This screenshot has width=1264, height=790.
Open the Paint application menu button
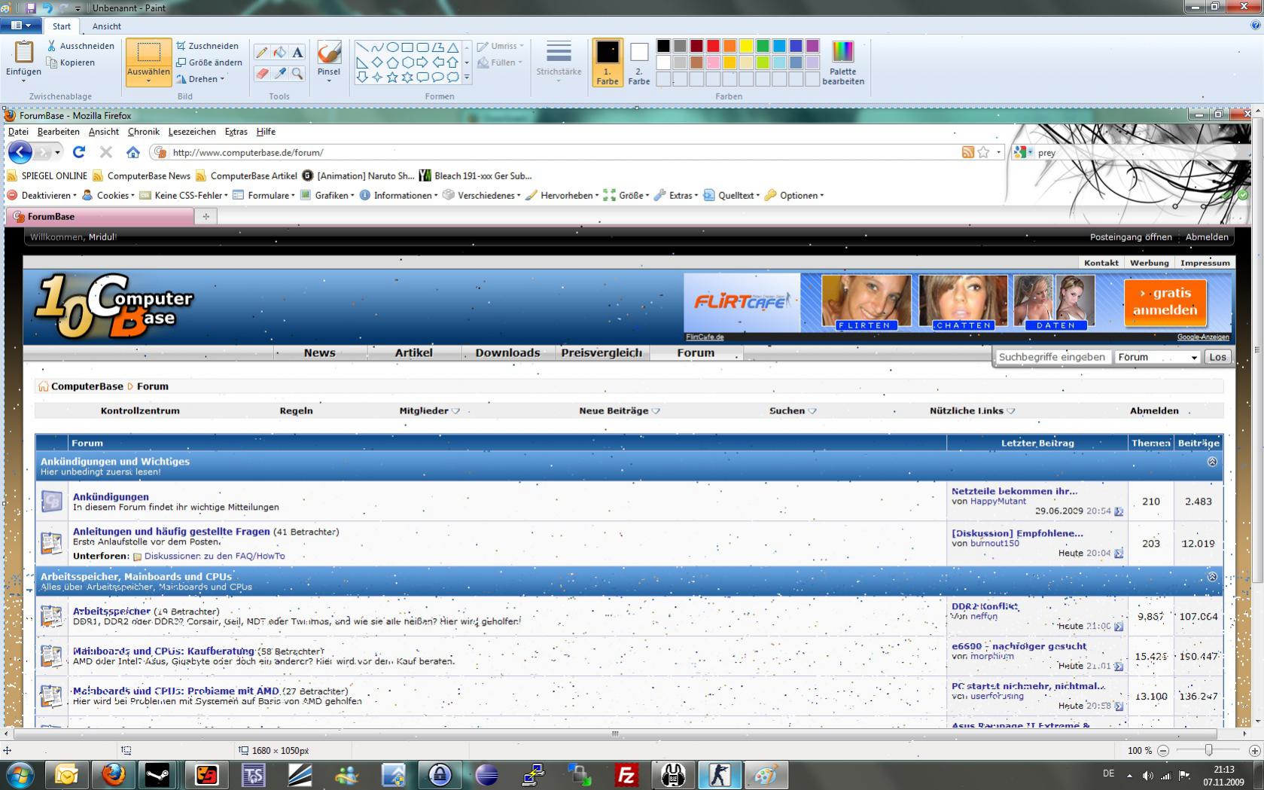pyautogui.click(x=20, y=26)
